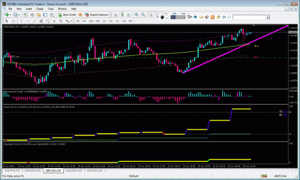The image size is (300, 180).
Task: Switch chart to M1 timeframe
Action: [78, 21]
